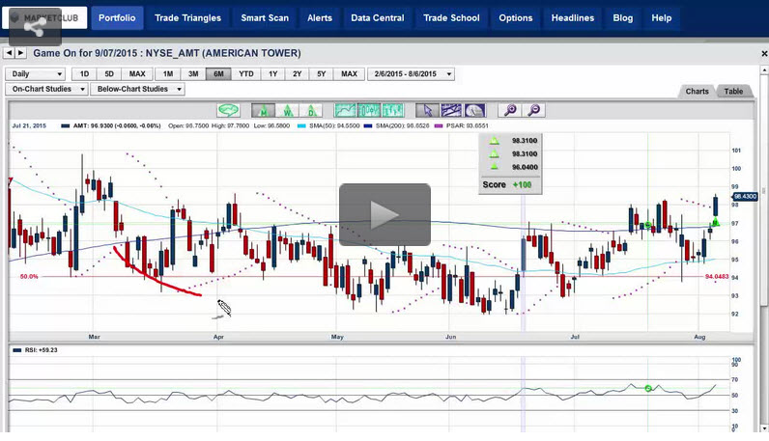Switch to the Table tab
769x441 pixels.
point(733,91)
